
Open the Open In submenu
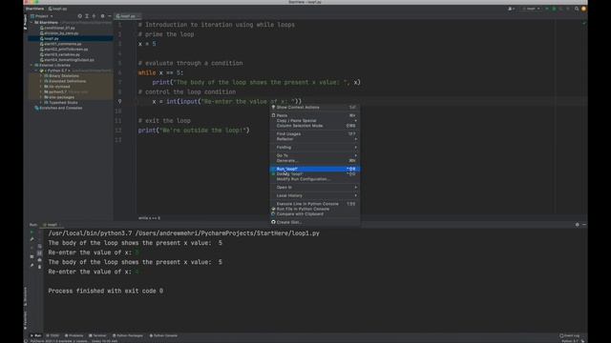tap(314, 188)
